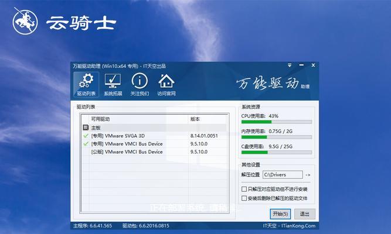Click the C盘使用率 9.5G / 25G value
This screenshot has height=234, width=391.
[281, 146]
